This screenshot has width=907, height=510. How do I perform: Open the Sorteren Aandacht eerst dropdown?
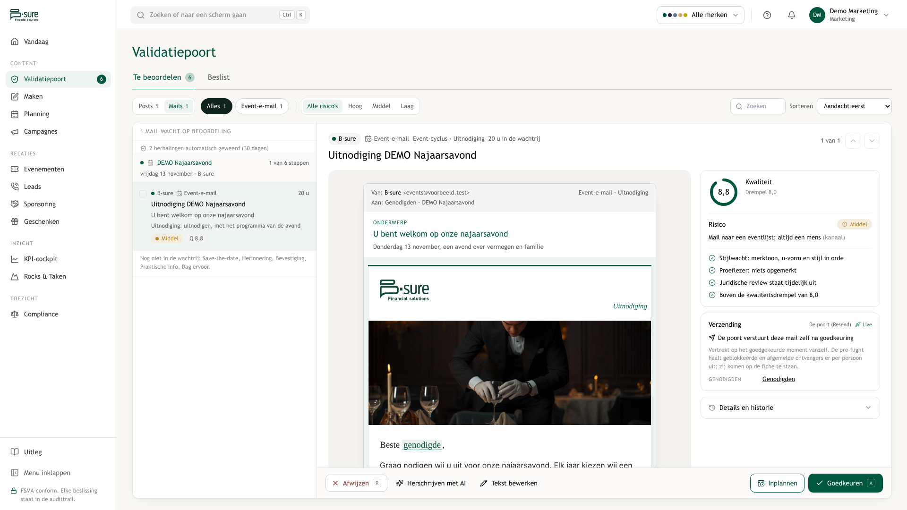[854, 106]
